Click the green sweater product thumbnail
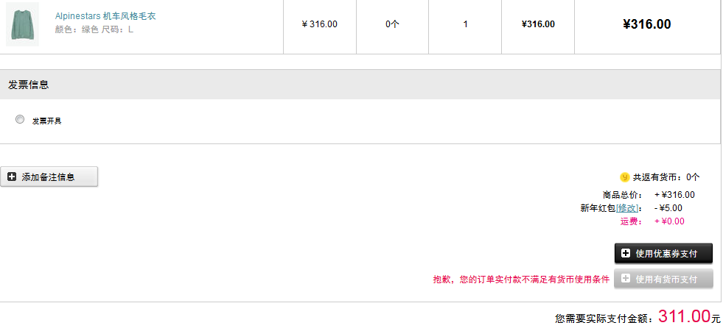 (x=21, y=24)
